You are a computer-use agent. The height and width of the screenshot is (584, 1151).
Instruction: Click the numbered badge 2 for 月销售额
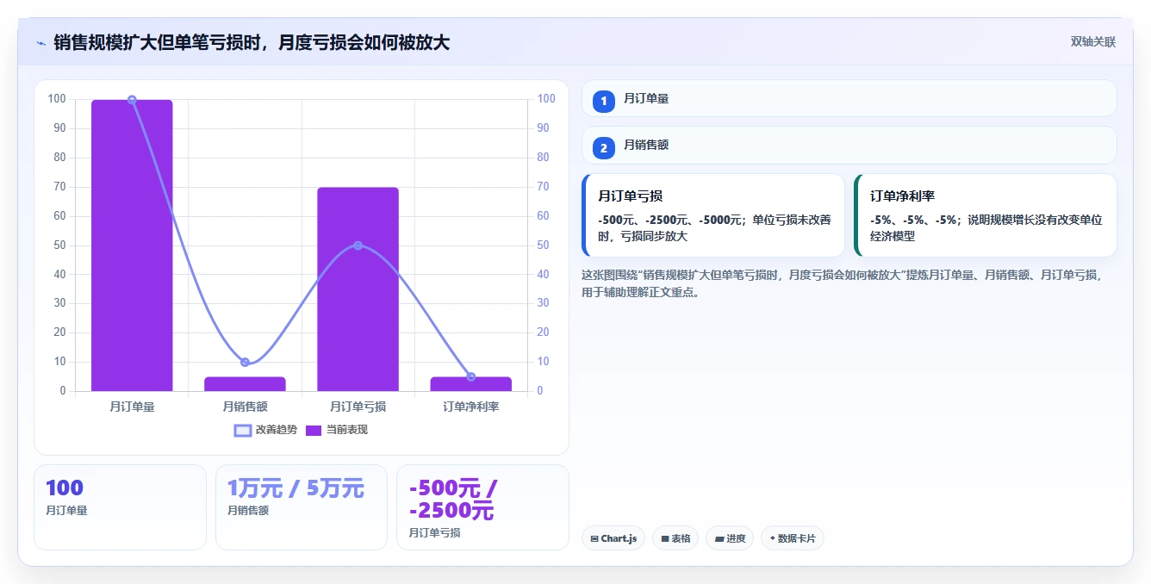pos(604,147)
